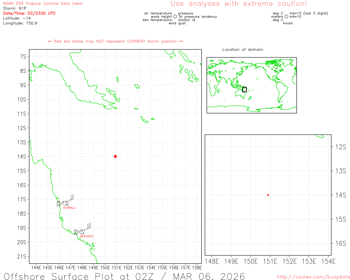Image resolution: width=350 pixels, height=280 pixels.
Task: Click the legend circle beside 'wave height'
Action: pos(175,17)
